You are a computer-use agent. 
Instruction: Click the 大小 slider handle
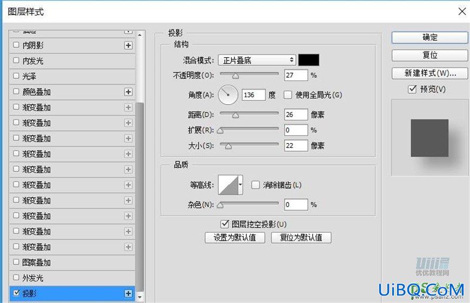(229, 146)
